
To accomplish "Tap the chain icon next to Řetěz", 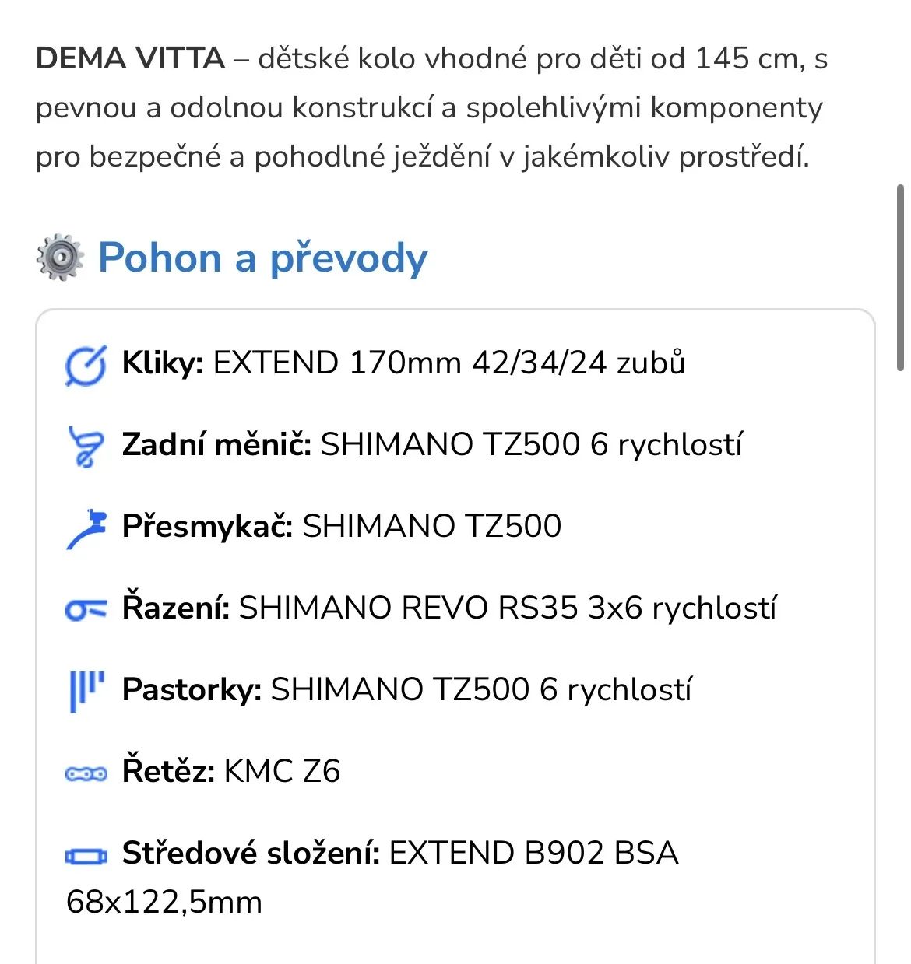I will (x=86, y=773).
